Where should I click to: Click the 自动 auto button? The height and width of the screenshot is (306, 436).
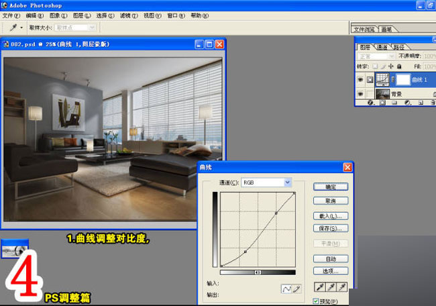pos(331,259)
